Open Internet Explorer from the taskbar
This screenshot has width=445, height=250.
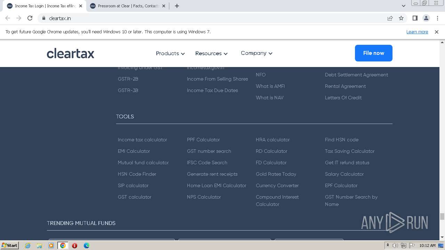pyautogui.click(x=27, y=245)
